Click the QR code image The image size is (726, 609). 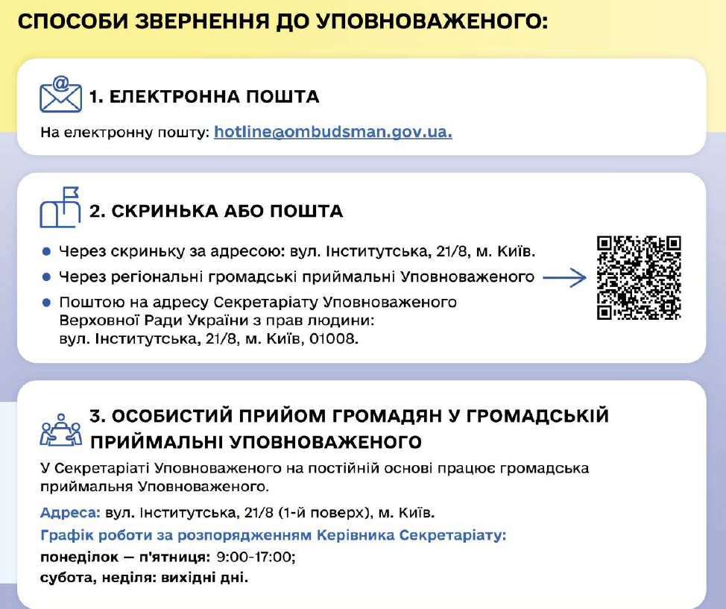639,278
